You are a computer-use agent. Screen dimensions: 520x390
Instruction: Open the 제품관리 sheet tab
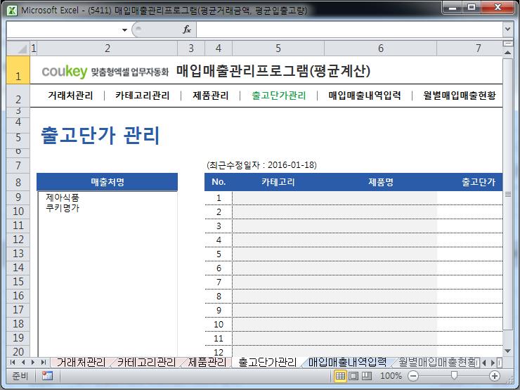tap(207, 362)
